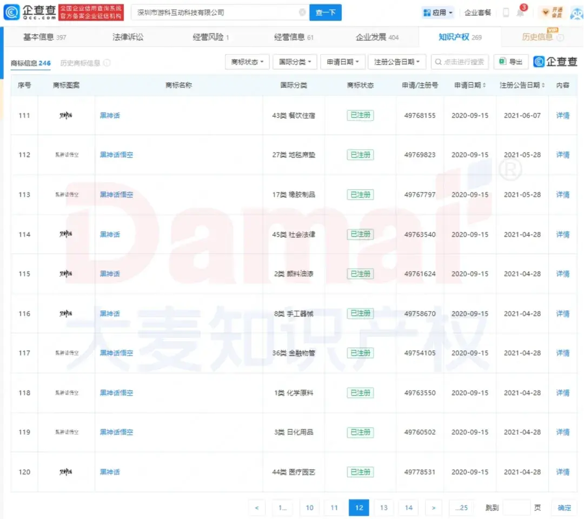Switch to the 法律诉讼 tab
The width and height of the screenshot is (584, 519).
[128, 37]
